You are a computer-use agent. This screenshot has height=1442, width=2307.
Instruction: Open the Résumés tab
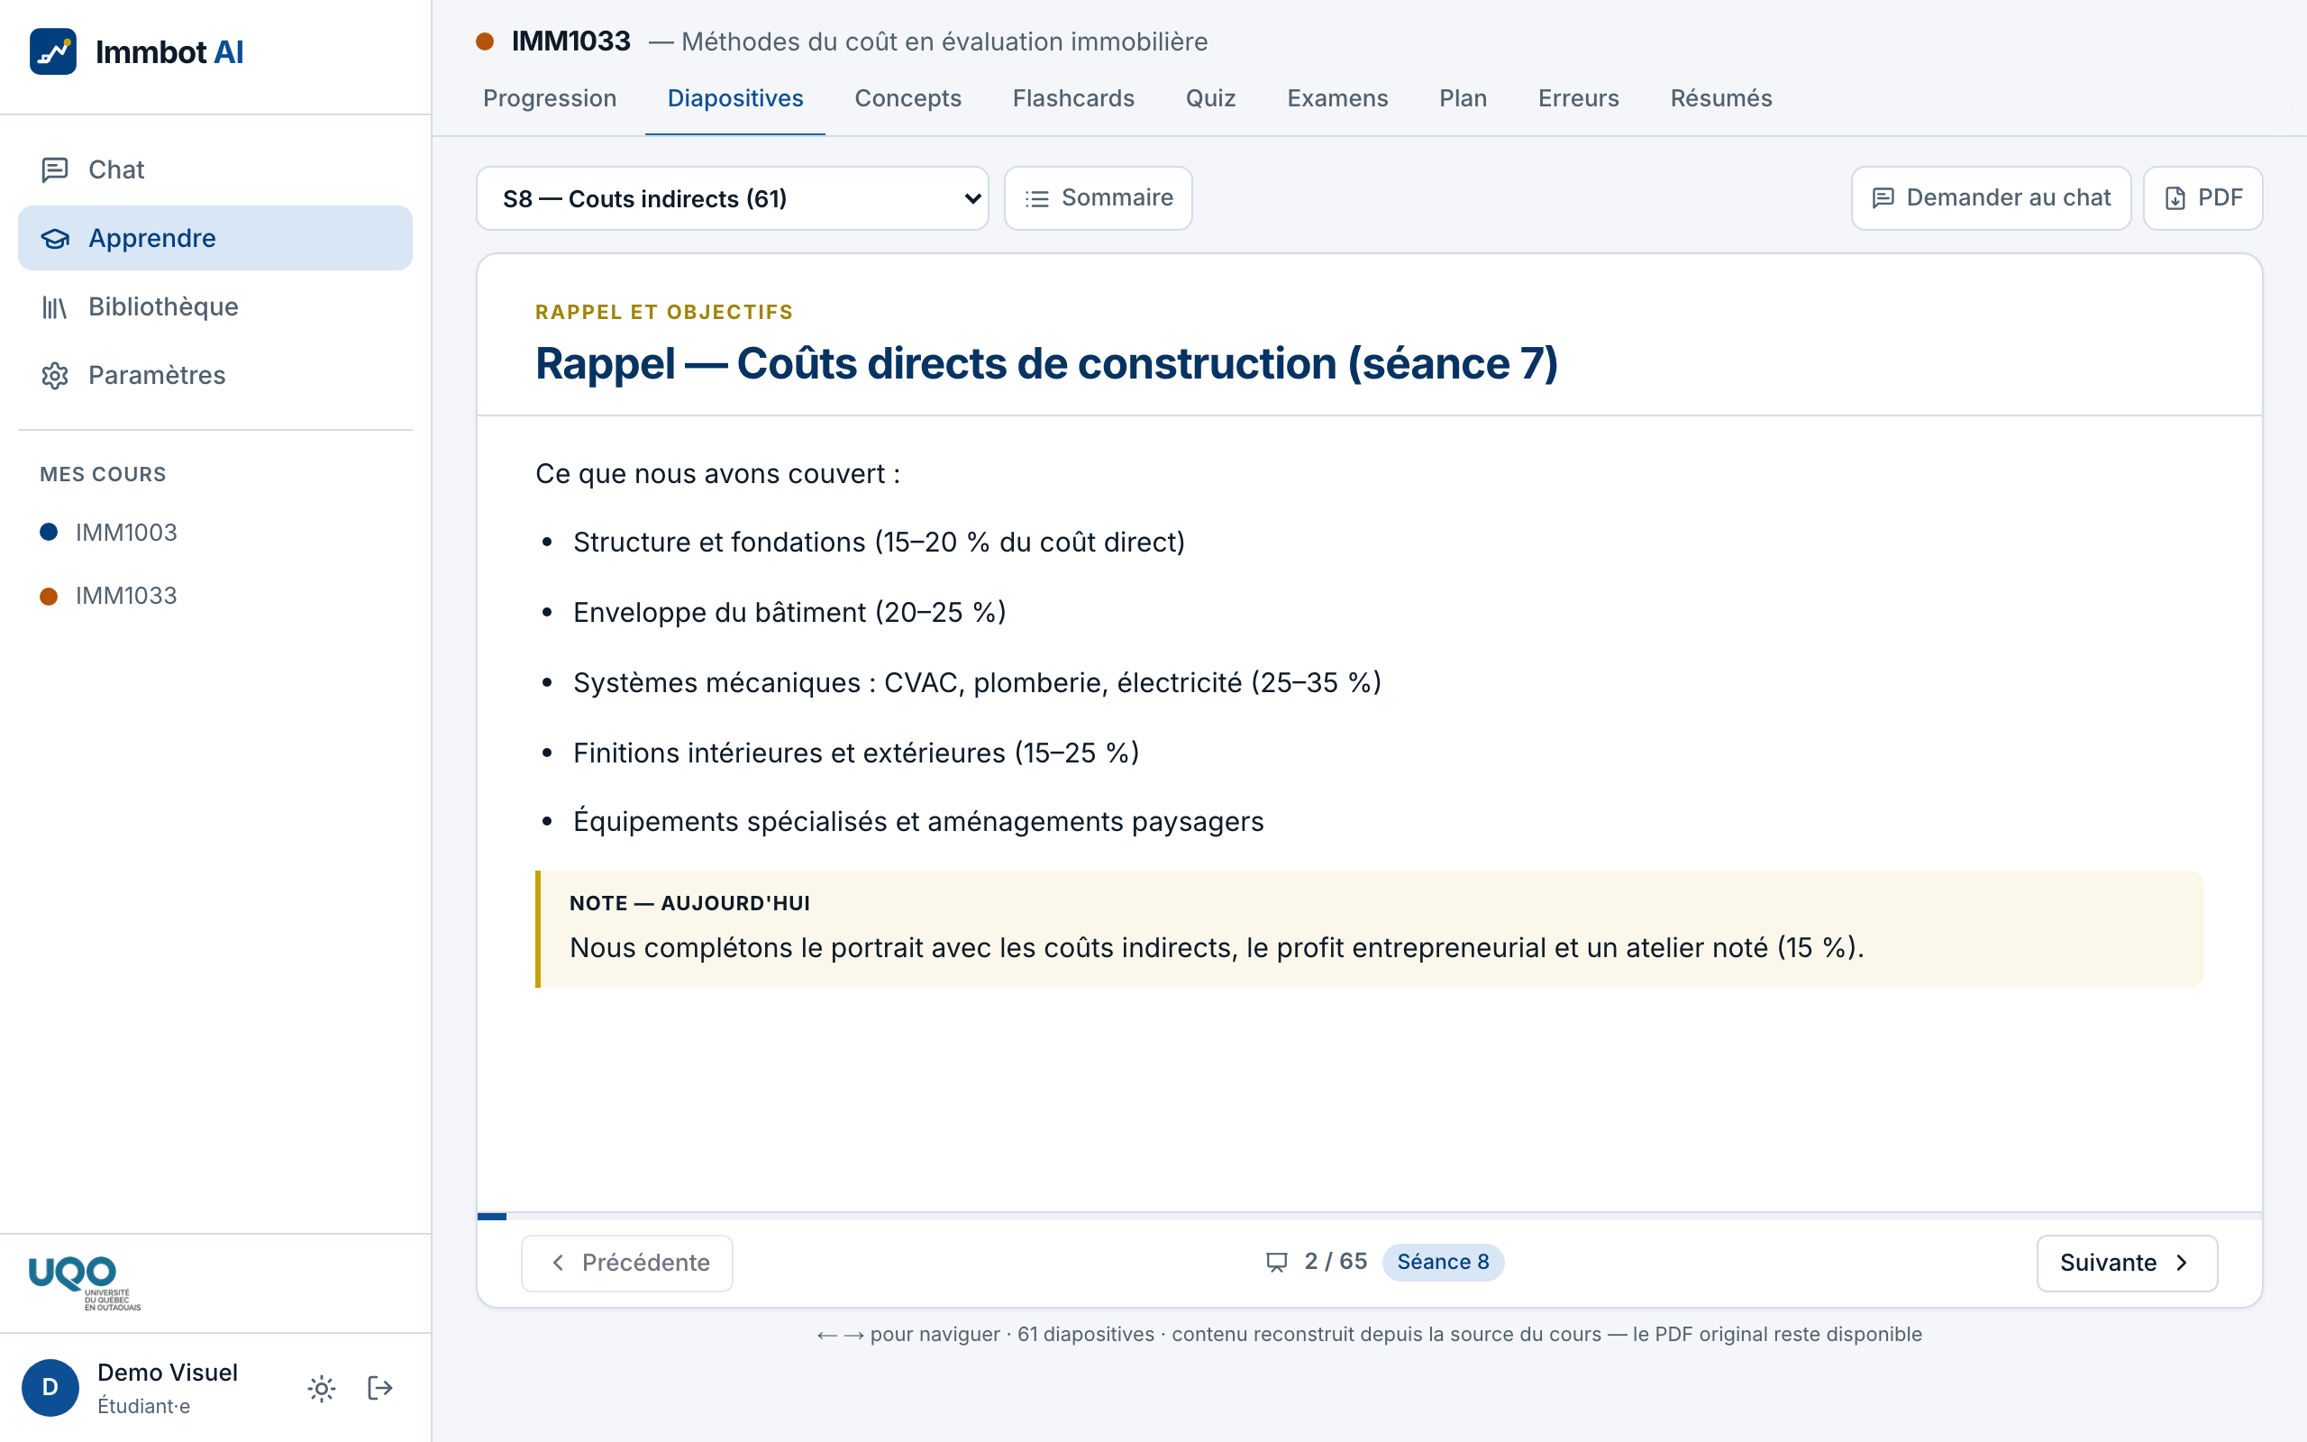coord(1720,98)
